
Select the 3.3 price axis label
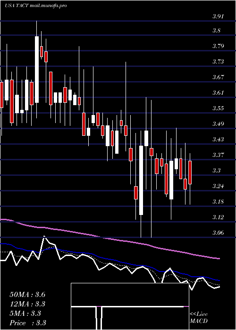tap(216, 171)
